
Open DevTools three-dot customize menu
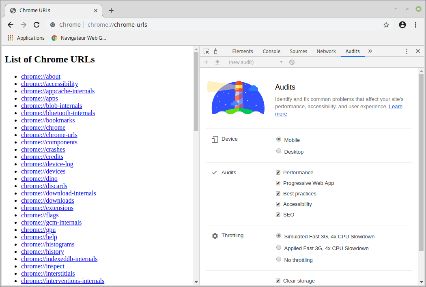coord(407,51)
